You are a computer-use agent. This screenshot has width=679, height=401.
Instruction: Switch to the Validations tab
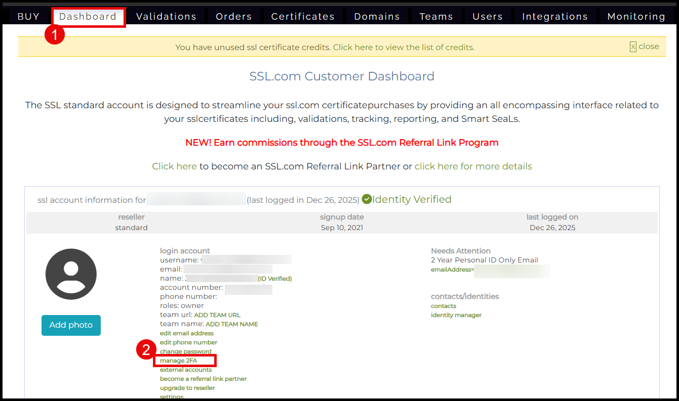[166, 17]
